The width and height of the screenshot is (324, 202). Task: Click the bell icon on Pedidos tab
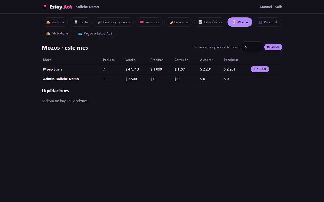click(x=48, y=22)
